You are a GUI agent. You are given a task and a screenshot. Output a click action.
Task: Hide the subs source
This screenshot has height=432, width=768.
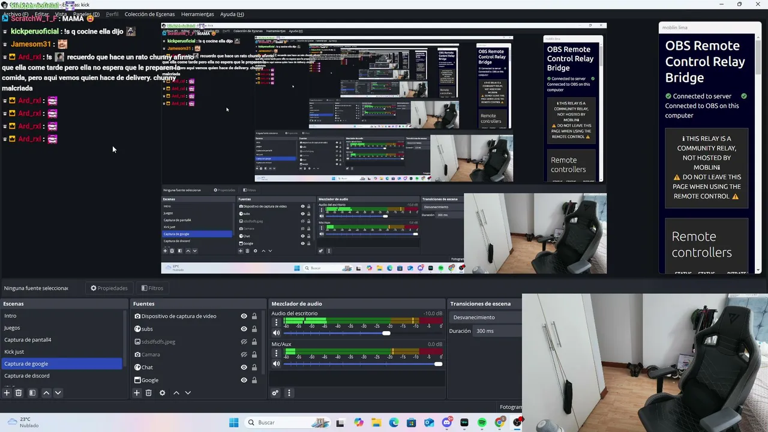[244, 329]
